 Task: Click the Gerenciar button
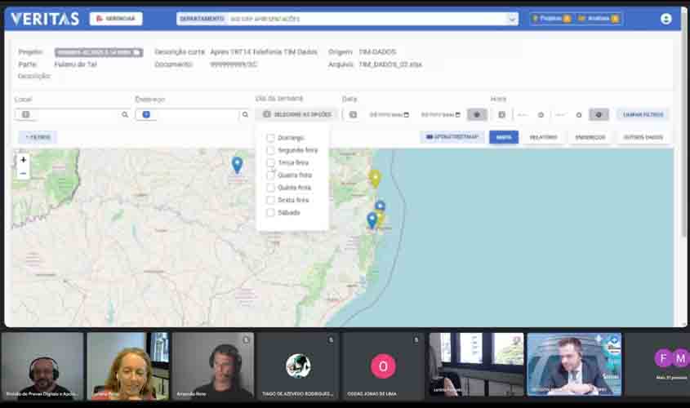tap(116, 19)
